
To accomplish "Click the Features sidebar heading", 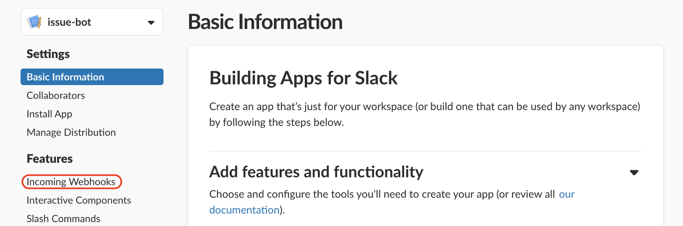I will [50, 159].
